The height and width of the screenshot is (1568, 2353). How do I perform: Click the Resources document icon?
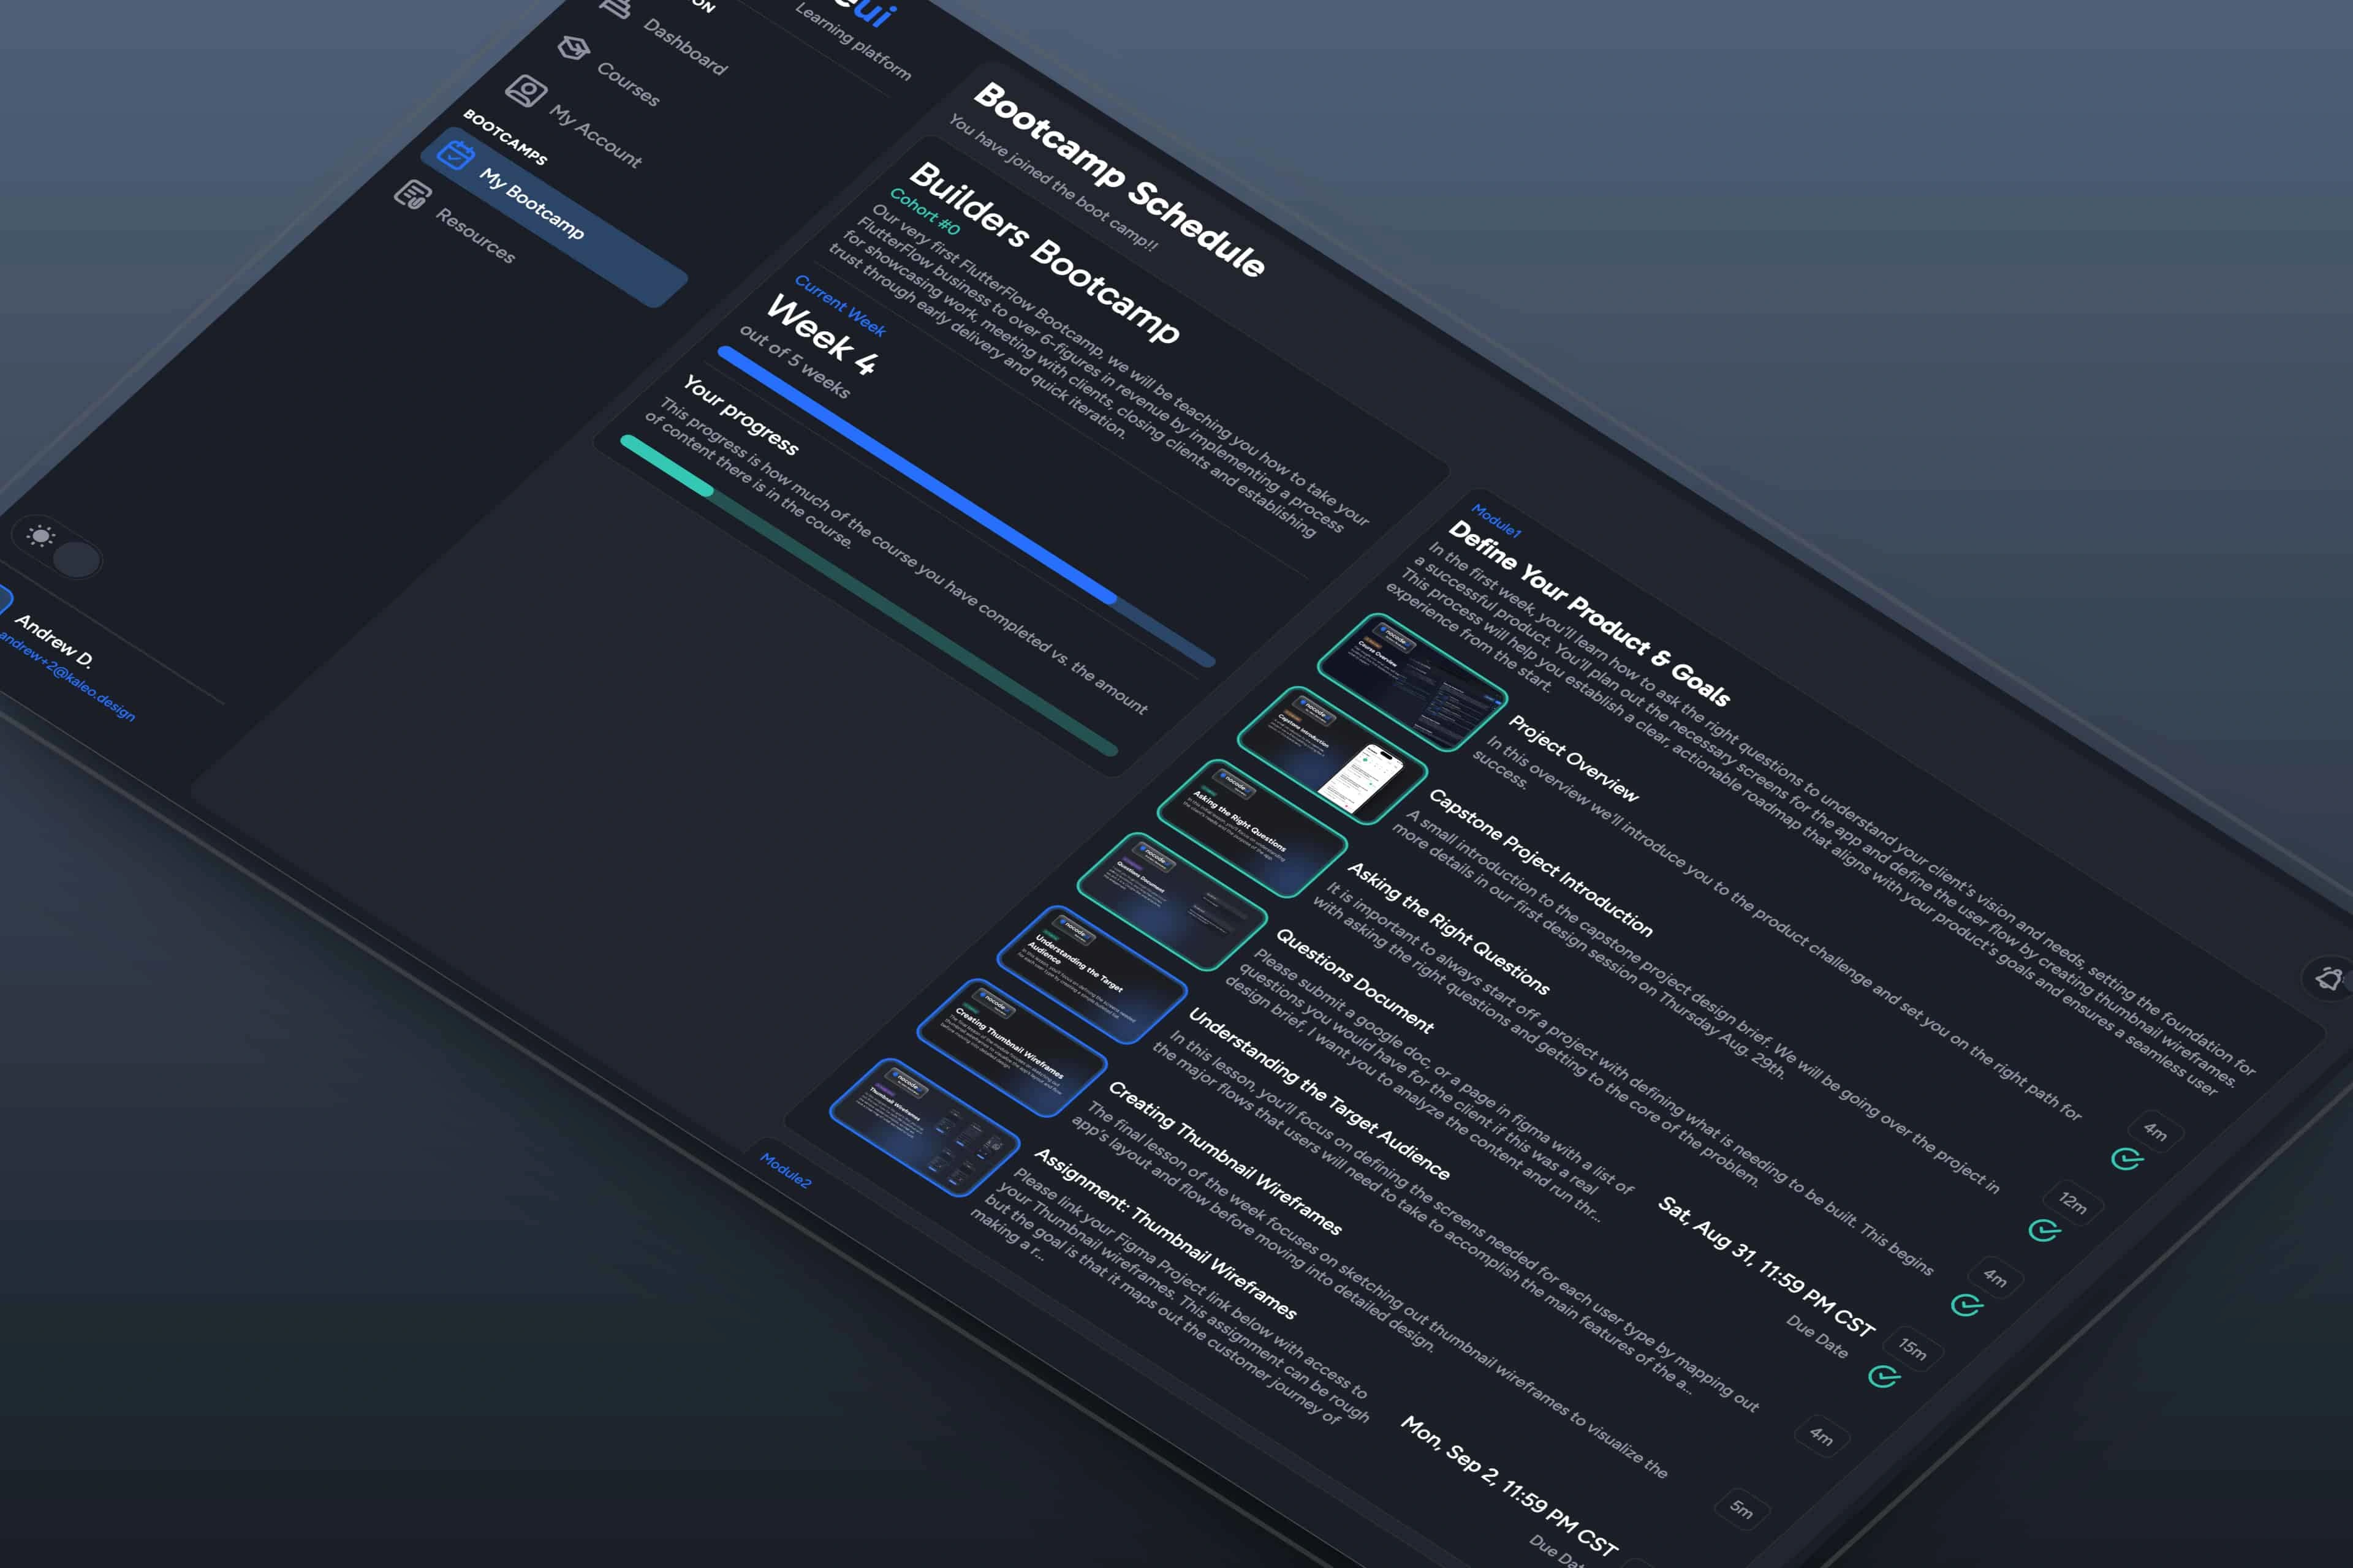tap(411, 194)
